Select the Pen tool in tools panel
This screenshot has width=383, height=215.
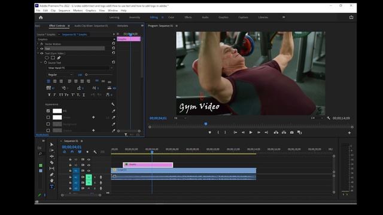coord(52,174)
